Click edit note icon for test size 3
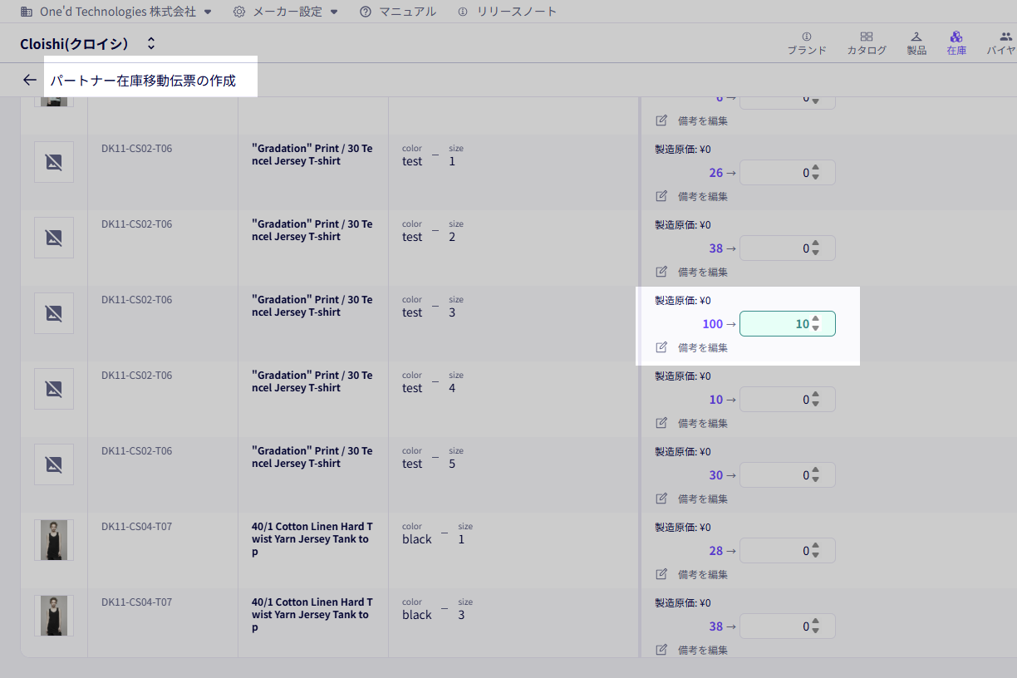1017x678 pixels. click(661, 347)
